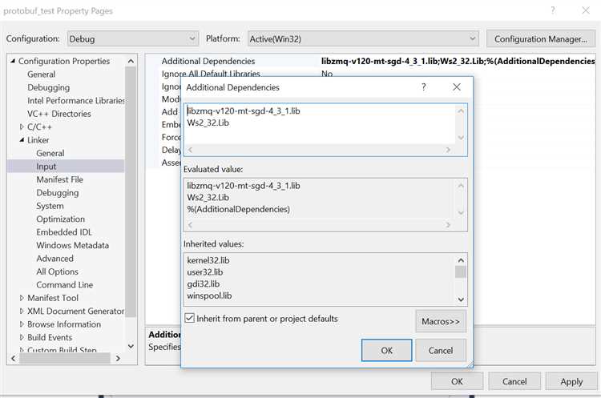Click the Configuration Manager button
The image size is (601, 398).
point(540,38)
